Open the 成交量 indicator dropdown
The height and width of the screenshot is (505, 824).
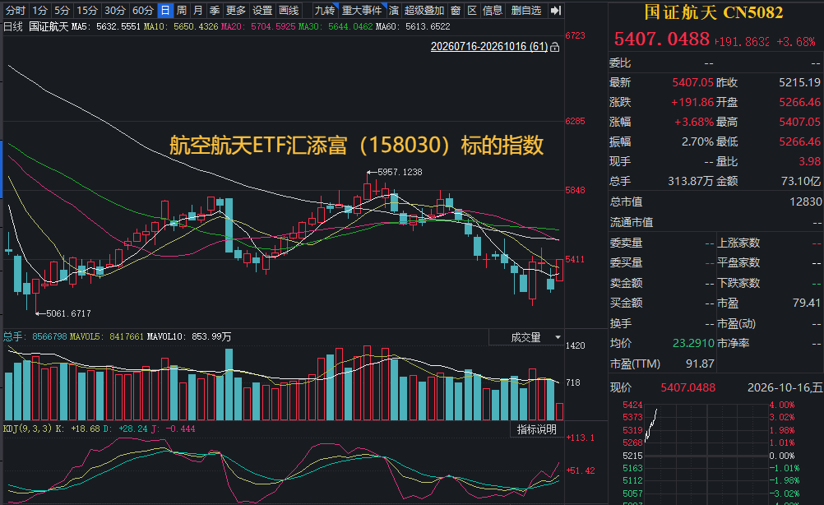[526, 337]
